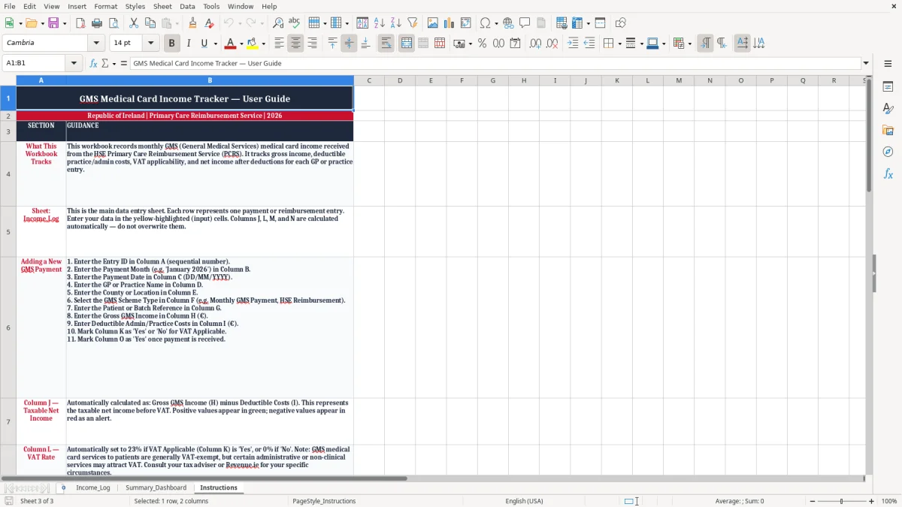This screenshot has width=902, height=507.
Task: Open the File menu
Action: coord(10,6)
